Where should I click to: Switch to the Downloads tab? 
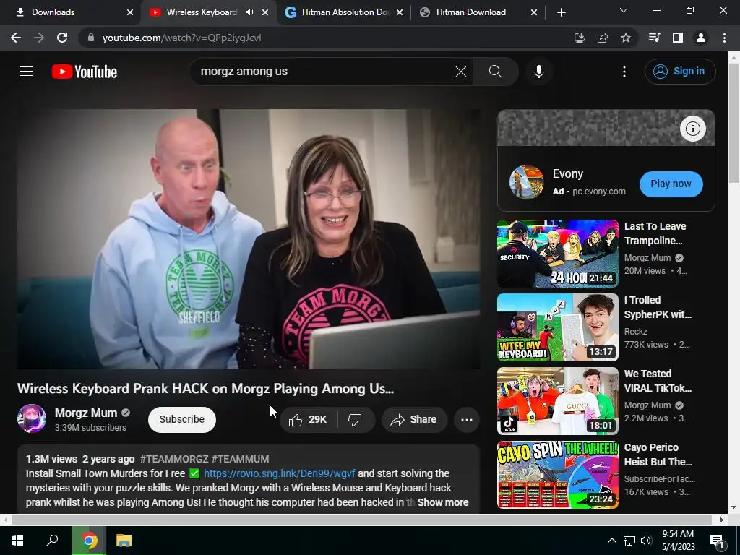pyautogui.click(x=71, y=12)
